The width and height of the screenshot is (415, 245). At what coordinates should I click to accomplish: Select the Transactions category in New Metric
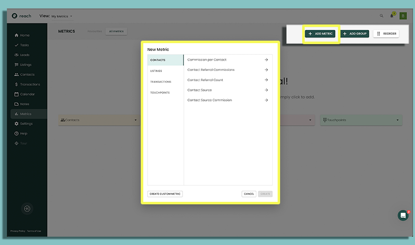coord(160,82)
